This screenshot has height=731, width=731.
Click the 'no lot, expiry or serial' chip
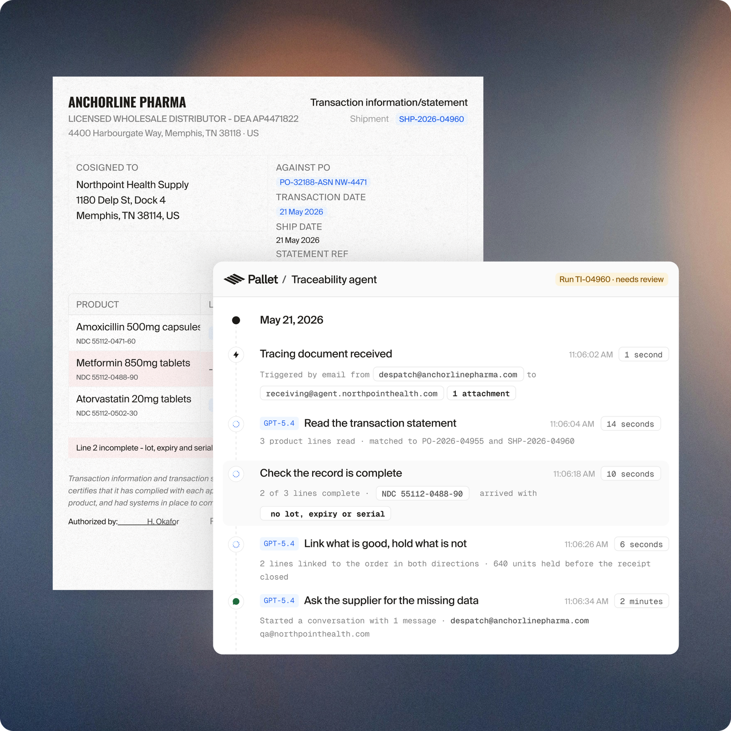pyautogui.click(x=325, y=514)
